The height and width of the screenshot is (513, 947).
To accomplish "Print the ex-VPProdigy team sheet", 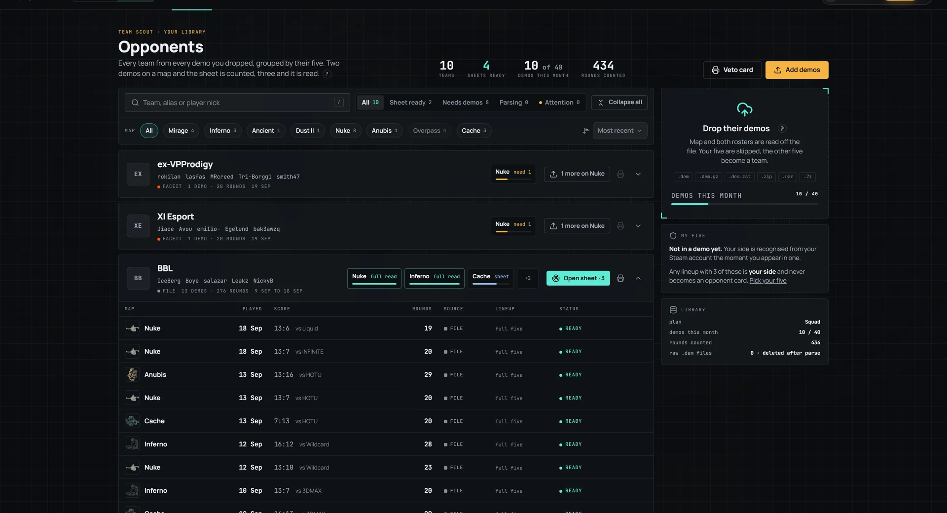I will [620, 174].
